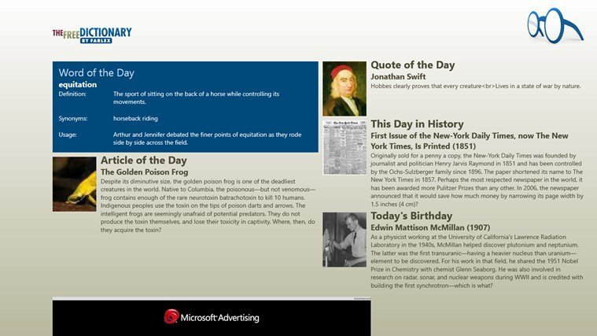Open the golden poison frog photo
This screenshot has height=336, width=597.
pyautogui.click(x=74, y=184)
